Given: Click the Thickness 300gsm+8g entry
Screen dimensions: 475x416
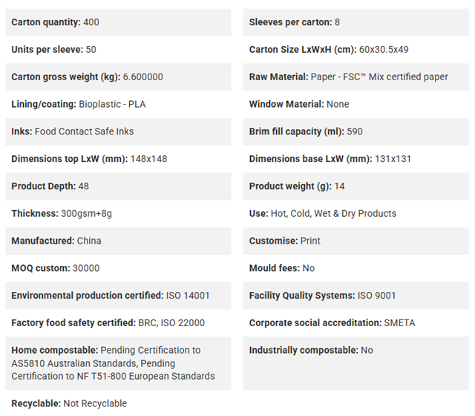Looking at the screenshot, I should pyautogui.click(x=62, y=213).
